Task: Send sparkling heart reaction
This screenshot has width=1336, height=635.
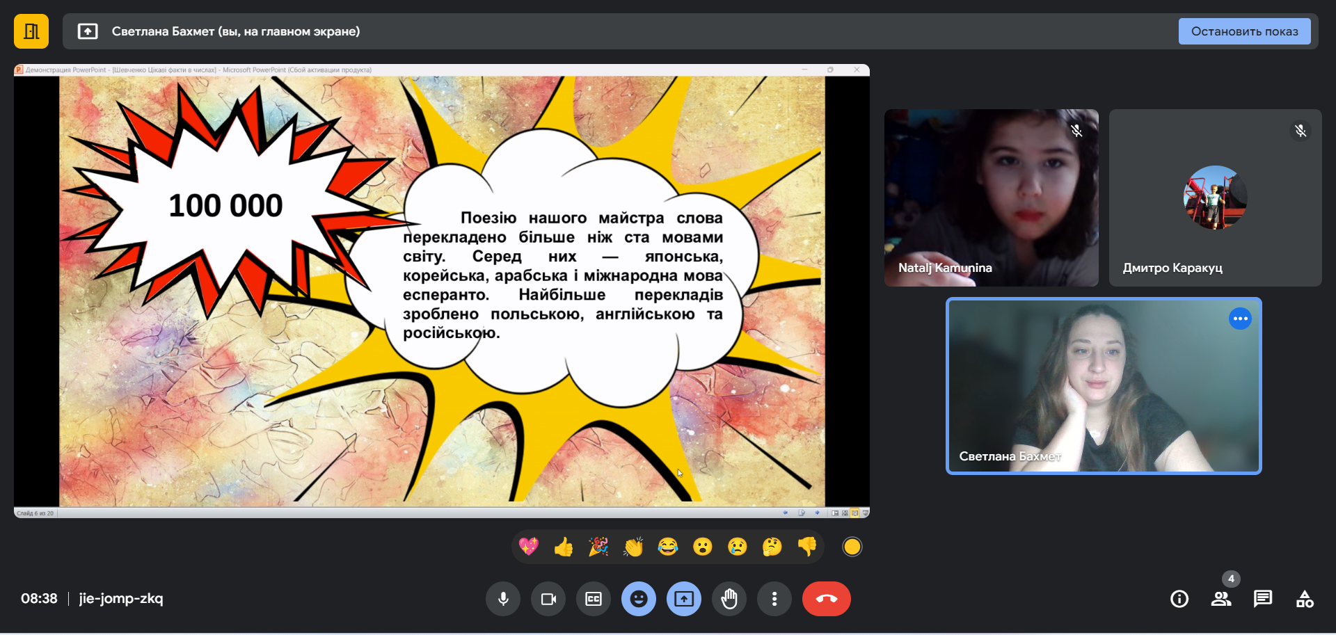Action: click(x=529, y=547)
